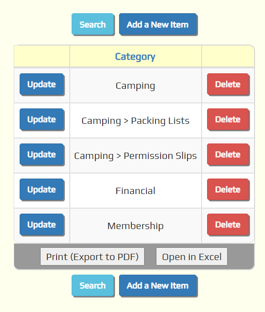Sort by the Category column header

[x=135, y=56]
